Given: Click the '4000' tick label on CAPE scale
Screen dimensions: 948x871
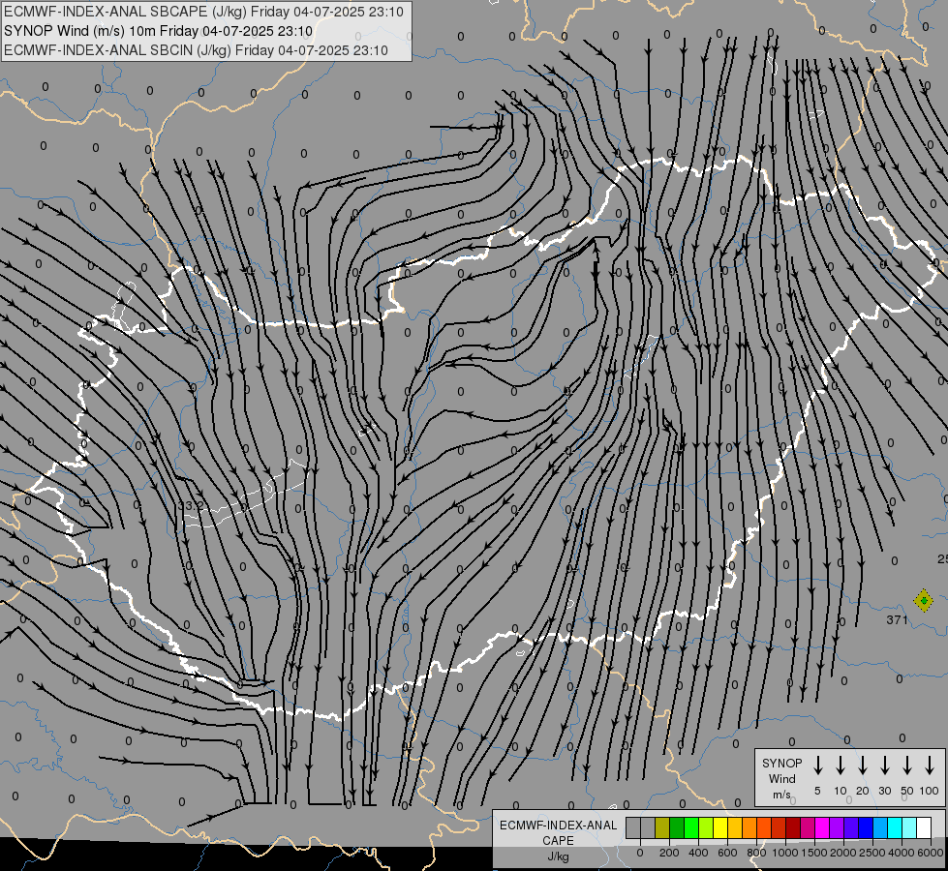Looking at the screenshot, I should (x=902, y=853).
